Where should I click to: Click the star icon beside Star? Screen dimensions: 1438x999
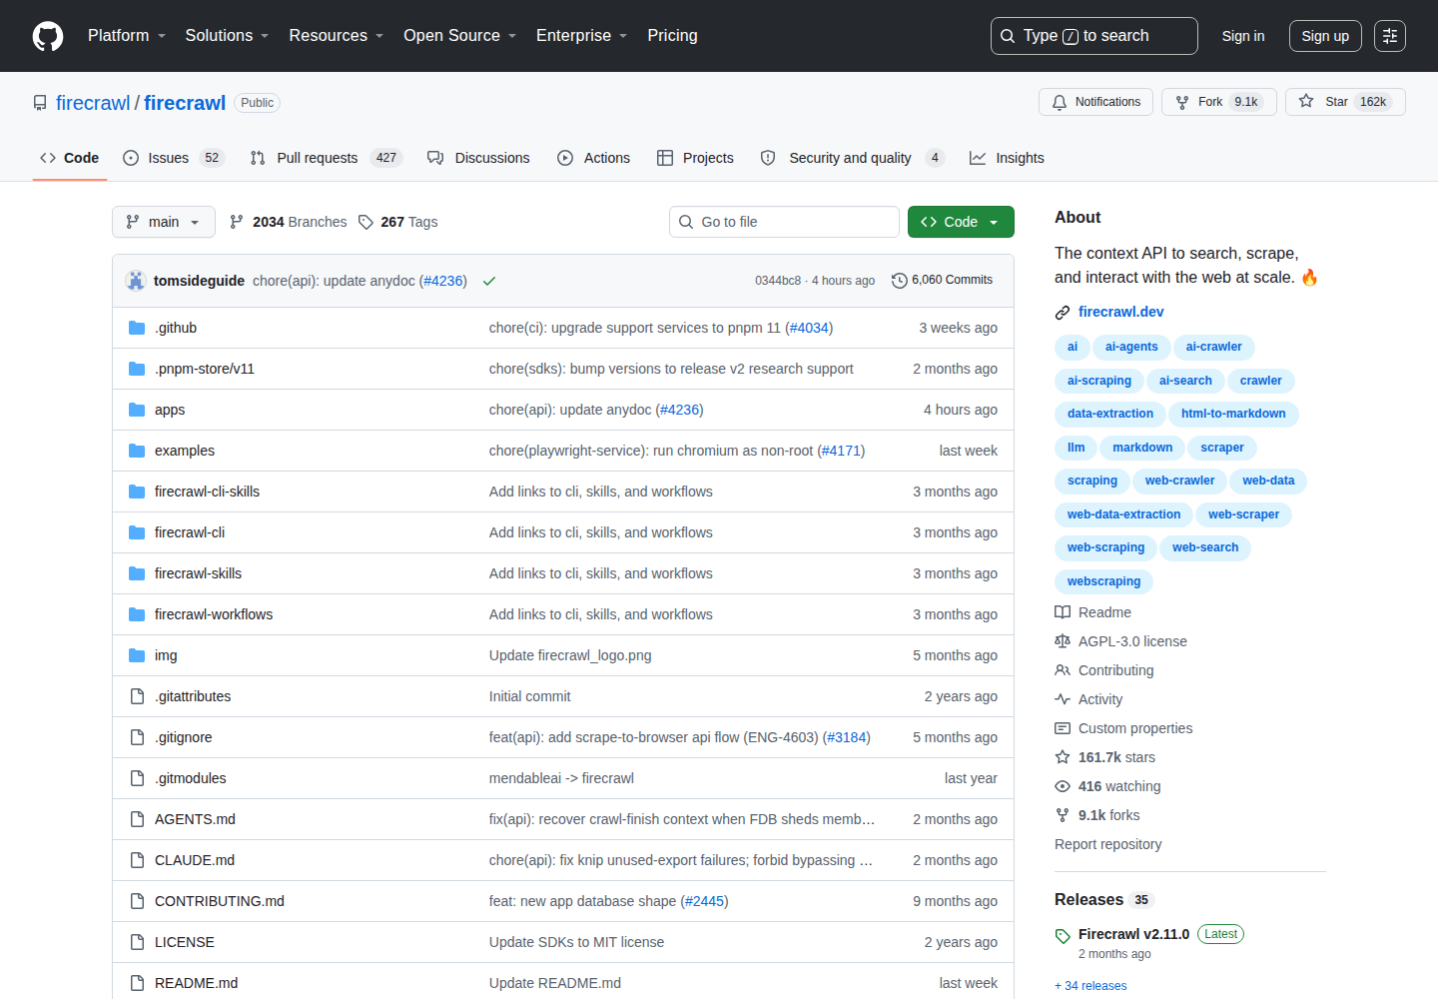[x=1306, y=102]
